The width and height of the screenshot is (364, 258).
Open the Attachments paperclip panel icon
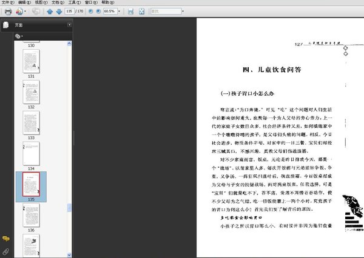coord(6,251)
